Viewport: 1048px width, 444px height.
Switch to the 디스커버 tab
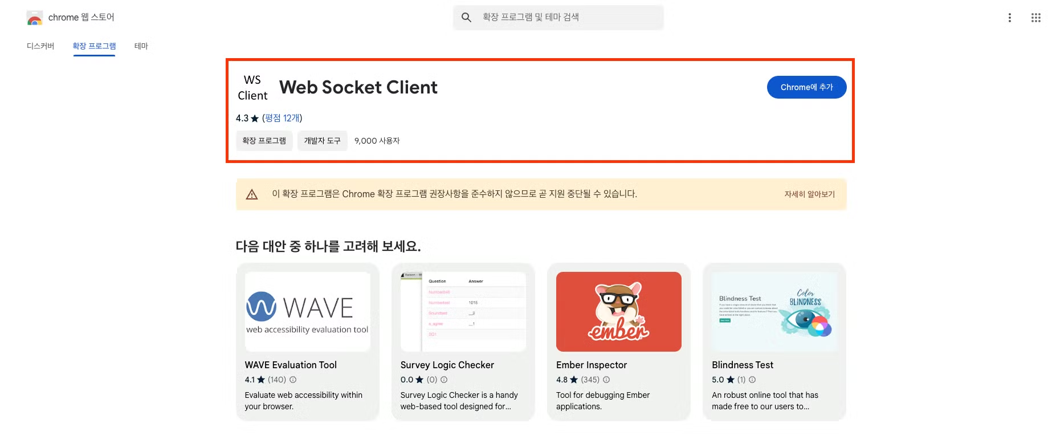tap(40, 46)
